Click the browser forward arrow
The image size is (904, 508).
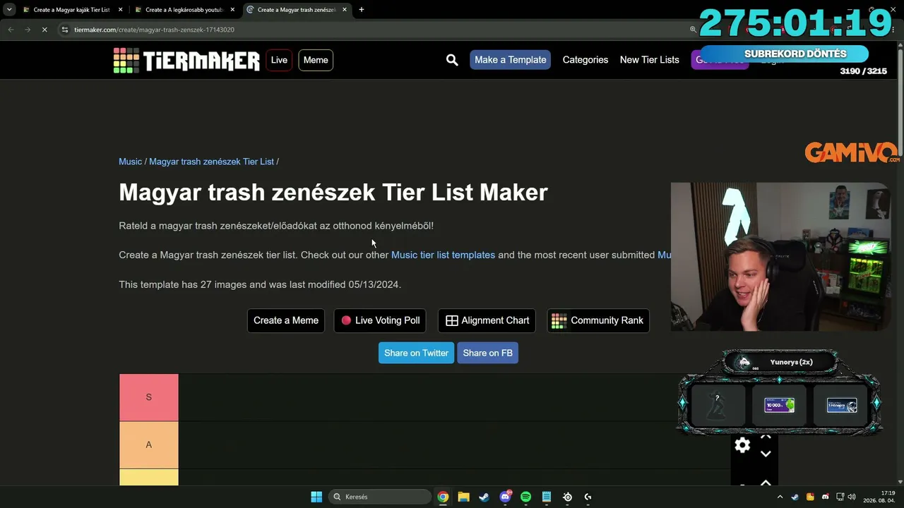(28, 30)
